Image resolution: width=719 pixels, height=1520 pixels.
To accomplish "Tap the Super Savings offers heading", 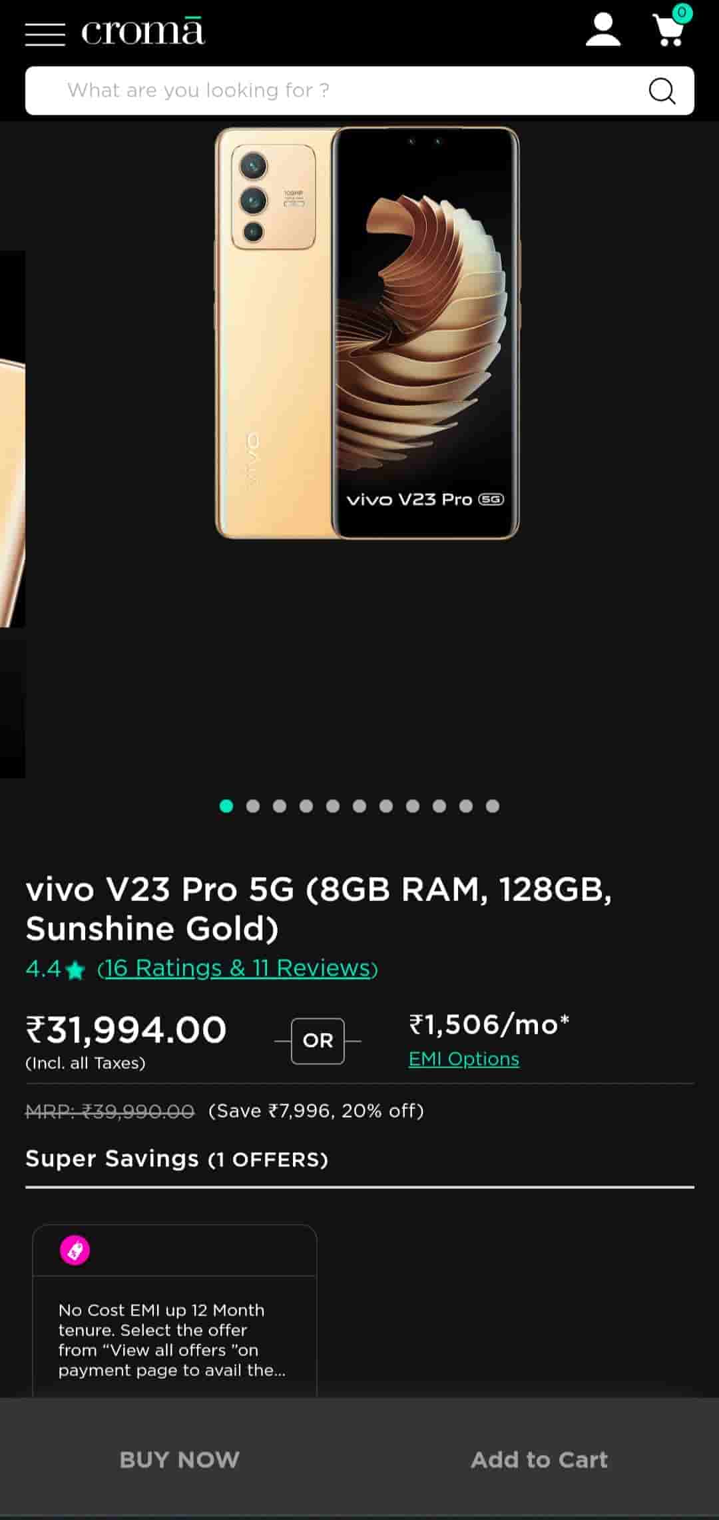I will [x=176, y=1159].
